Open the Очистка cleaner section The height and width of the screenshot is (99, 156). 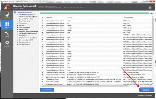point(7,15)
